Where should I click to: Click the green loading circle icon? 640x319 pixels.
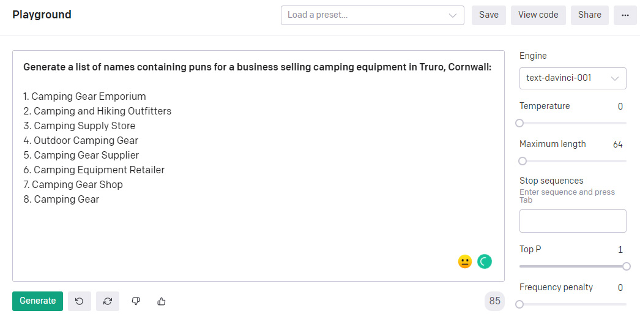(485, 262)
